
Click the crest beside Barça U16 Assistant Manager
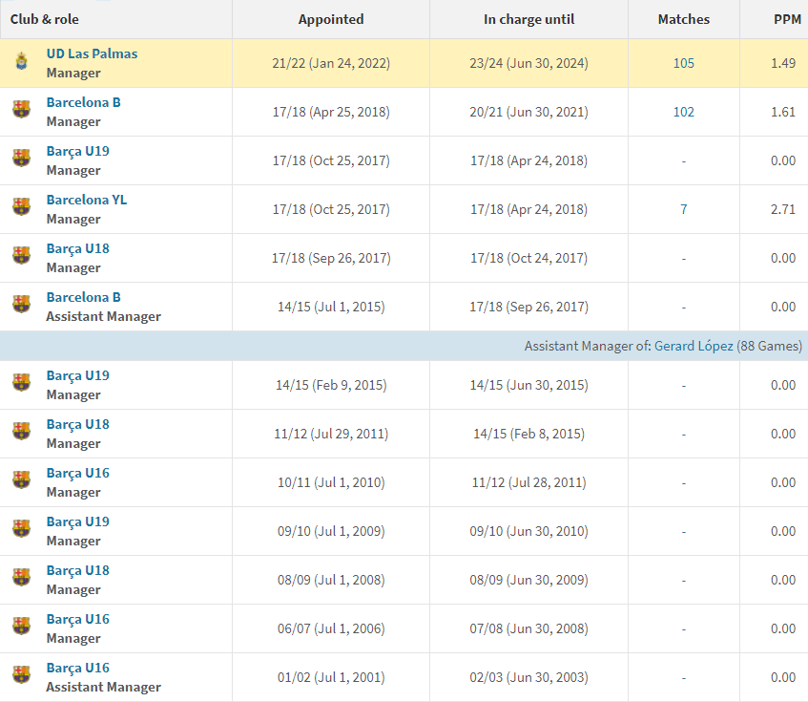click(x=21, y=677)
